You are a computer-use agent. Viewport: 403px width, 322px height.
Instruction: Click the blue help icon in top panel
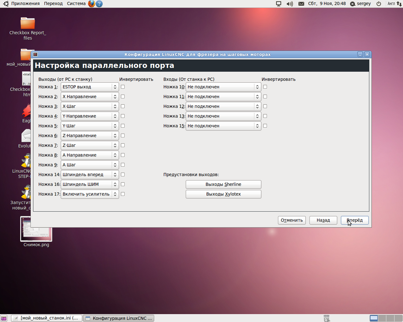(x=99, y=4)
